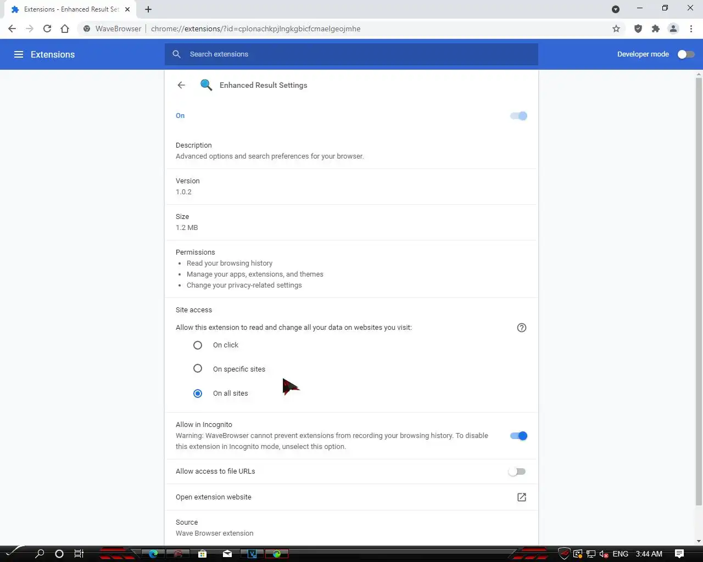Close the Extensions tab
Image resolution: width=703 pixels, height=562 pixels.
click(x=127, y=9)
